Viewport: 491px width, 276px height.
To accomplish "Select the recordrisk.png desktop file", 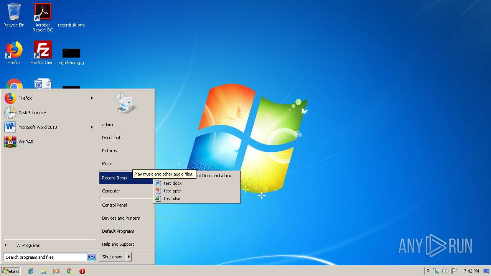I will point(71,18).
